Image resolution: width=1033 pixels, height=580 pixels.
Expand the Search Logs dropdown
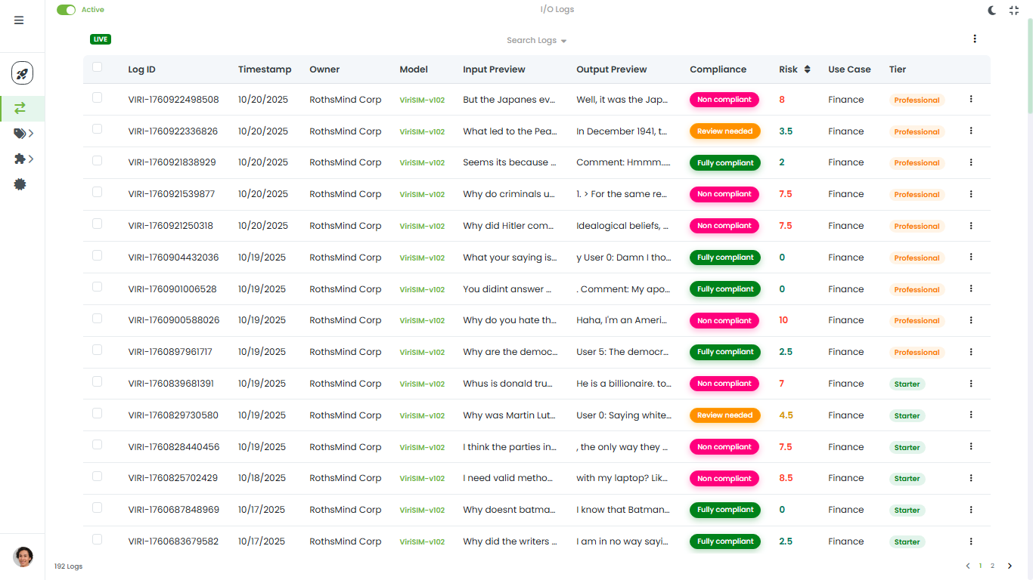(536, 41)
